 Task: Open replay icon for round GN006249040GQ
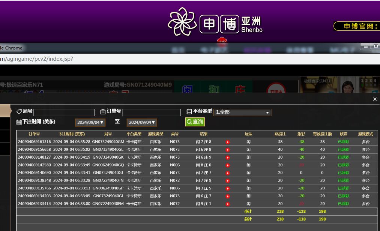click(228, 165)
